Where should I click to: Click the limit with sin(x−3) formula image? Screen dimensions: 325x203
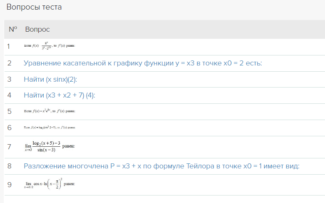(x=50, y=147)
